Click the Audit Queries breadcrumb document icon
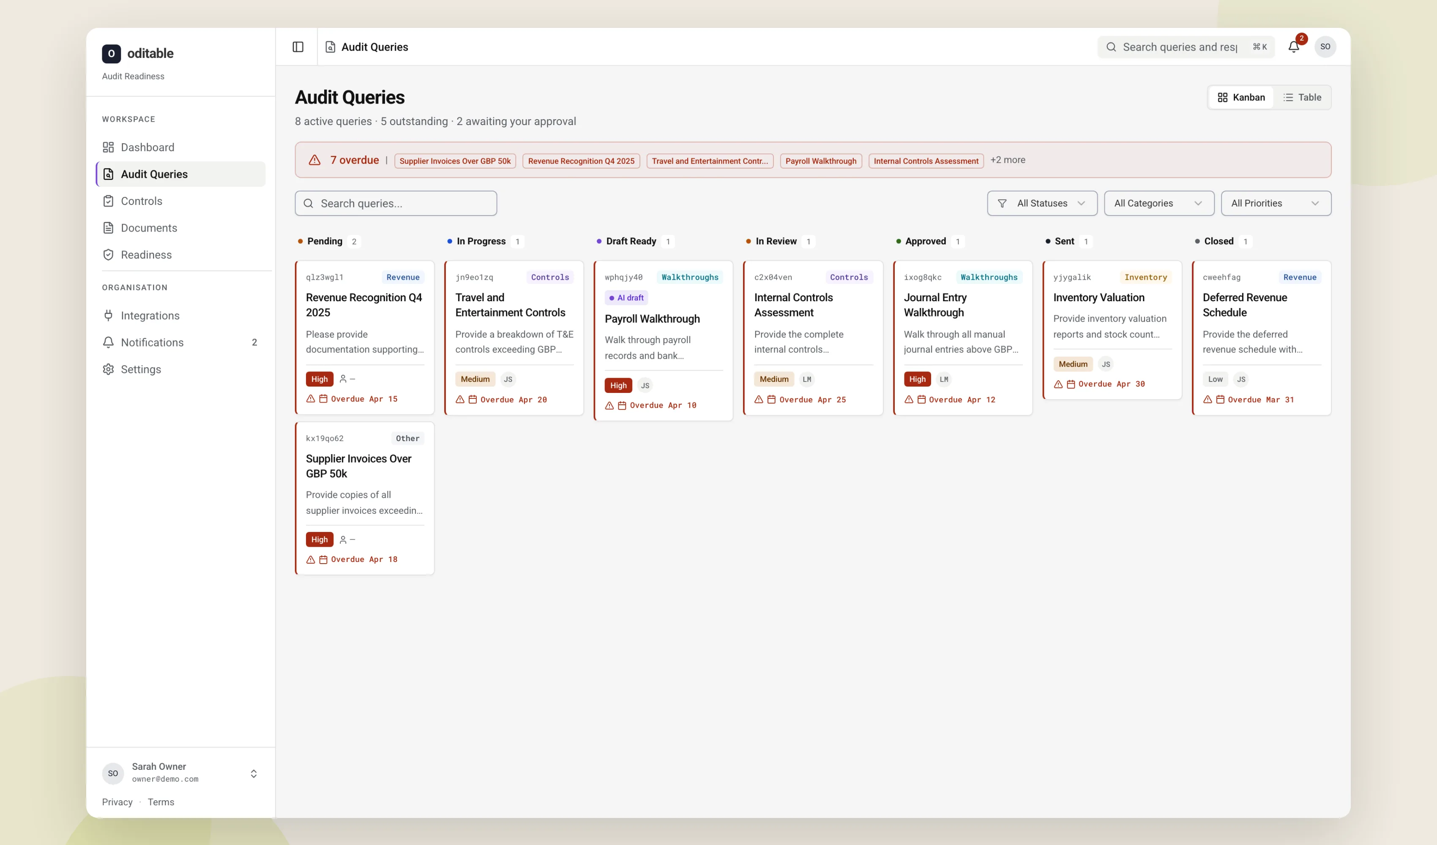 click(x=330, y=47)
